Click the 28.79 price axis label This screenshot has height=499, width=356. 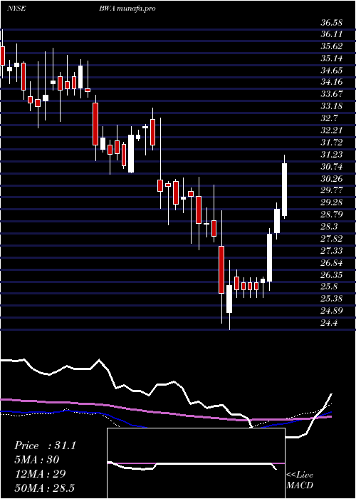click(331, 215)
